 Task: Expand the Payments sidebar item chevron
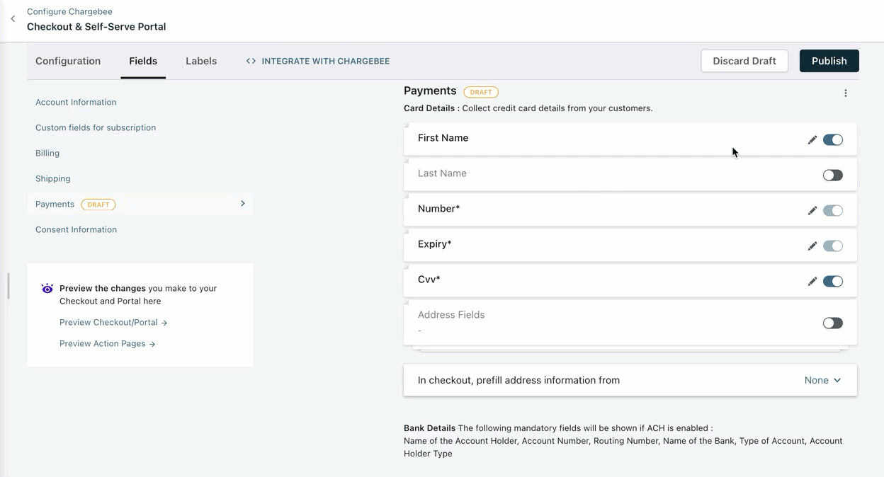click(242, 204)
